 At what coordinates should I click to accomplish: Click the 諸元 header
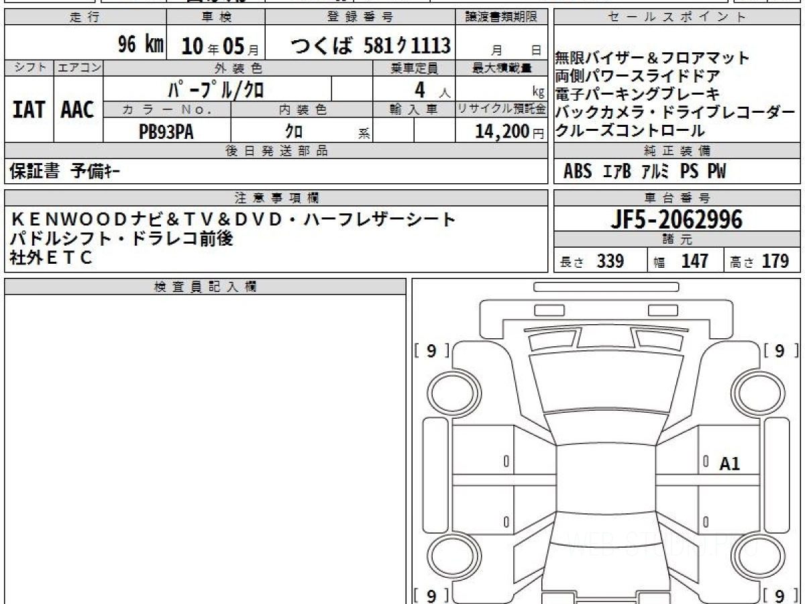click(677, 240)
